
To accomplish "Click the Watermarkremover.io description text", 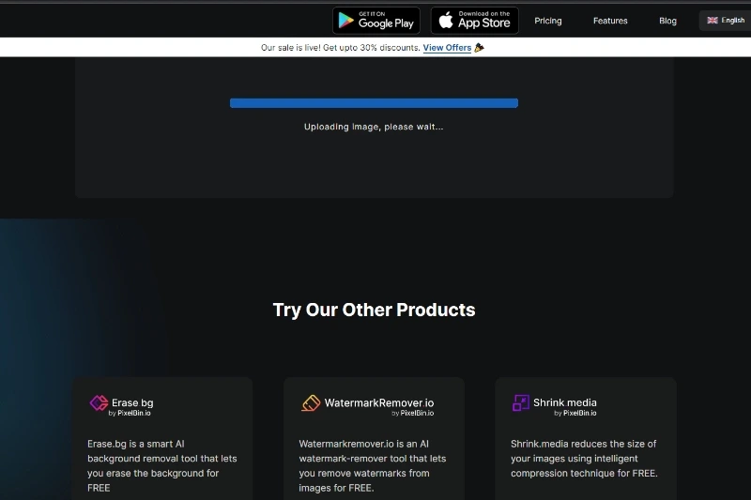I will [372, 465].
